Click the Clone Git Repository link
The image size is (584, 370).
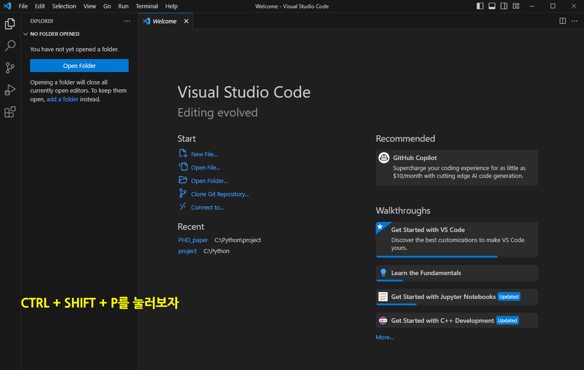point(219,194)
